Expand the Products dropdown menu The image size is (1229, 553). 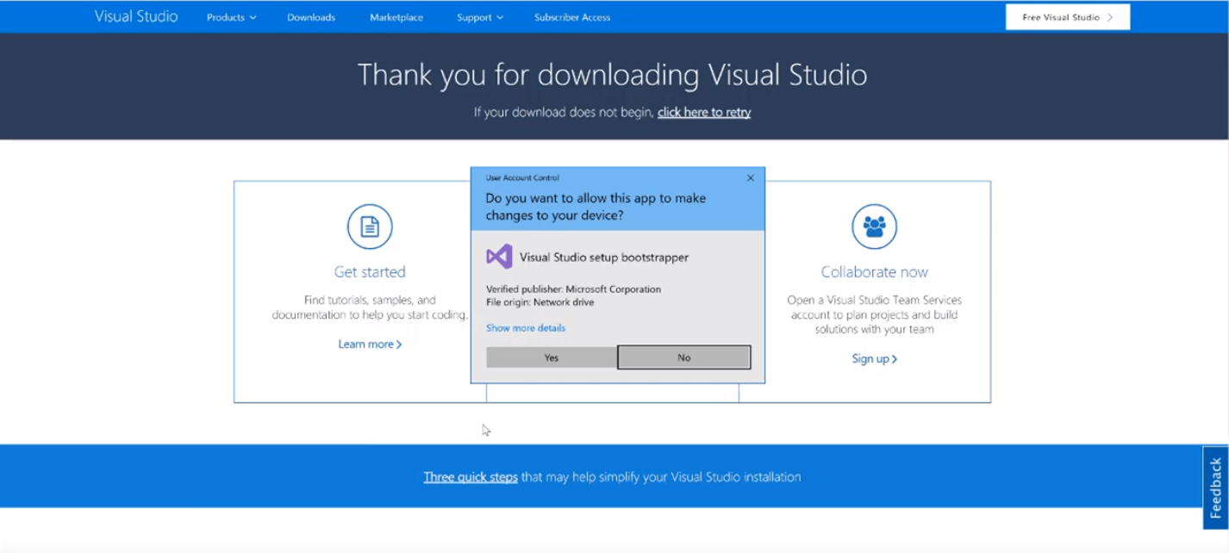[x=231, y=17]
